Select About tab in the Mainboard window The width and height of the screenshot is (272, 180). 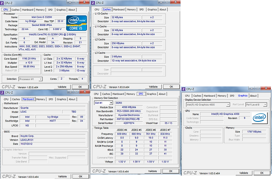(x=72, y=99)
